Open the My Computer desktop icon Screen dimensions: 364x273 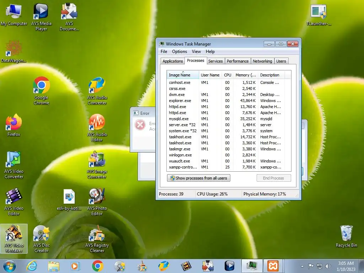[x=14, y=15]
